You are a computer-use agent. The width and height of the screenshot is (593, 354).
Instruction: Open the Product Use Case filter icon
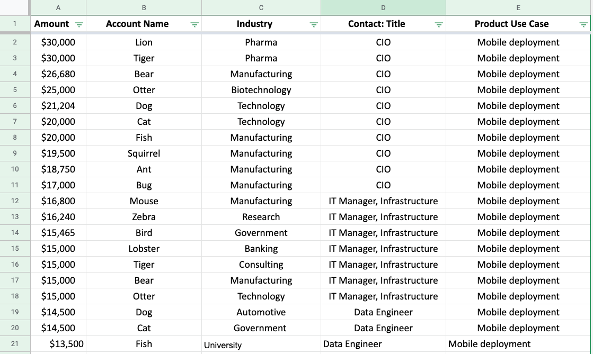tap(583, 24)
